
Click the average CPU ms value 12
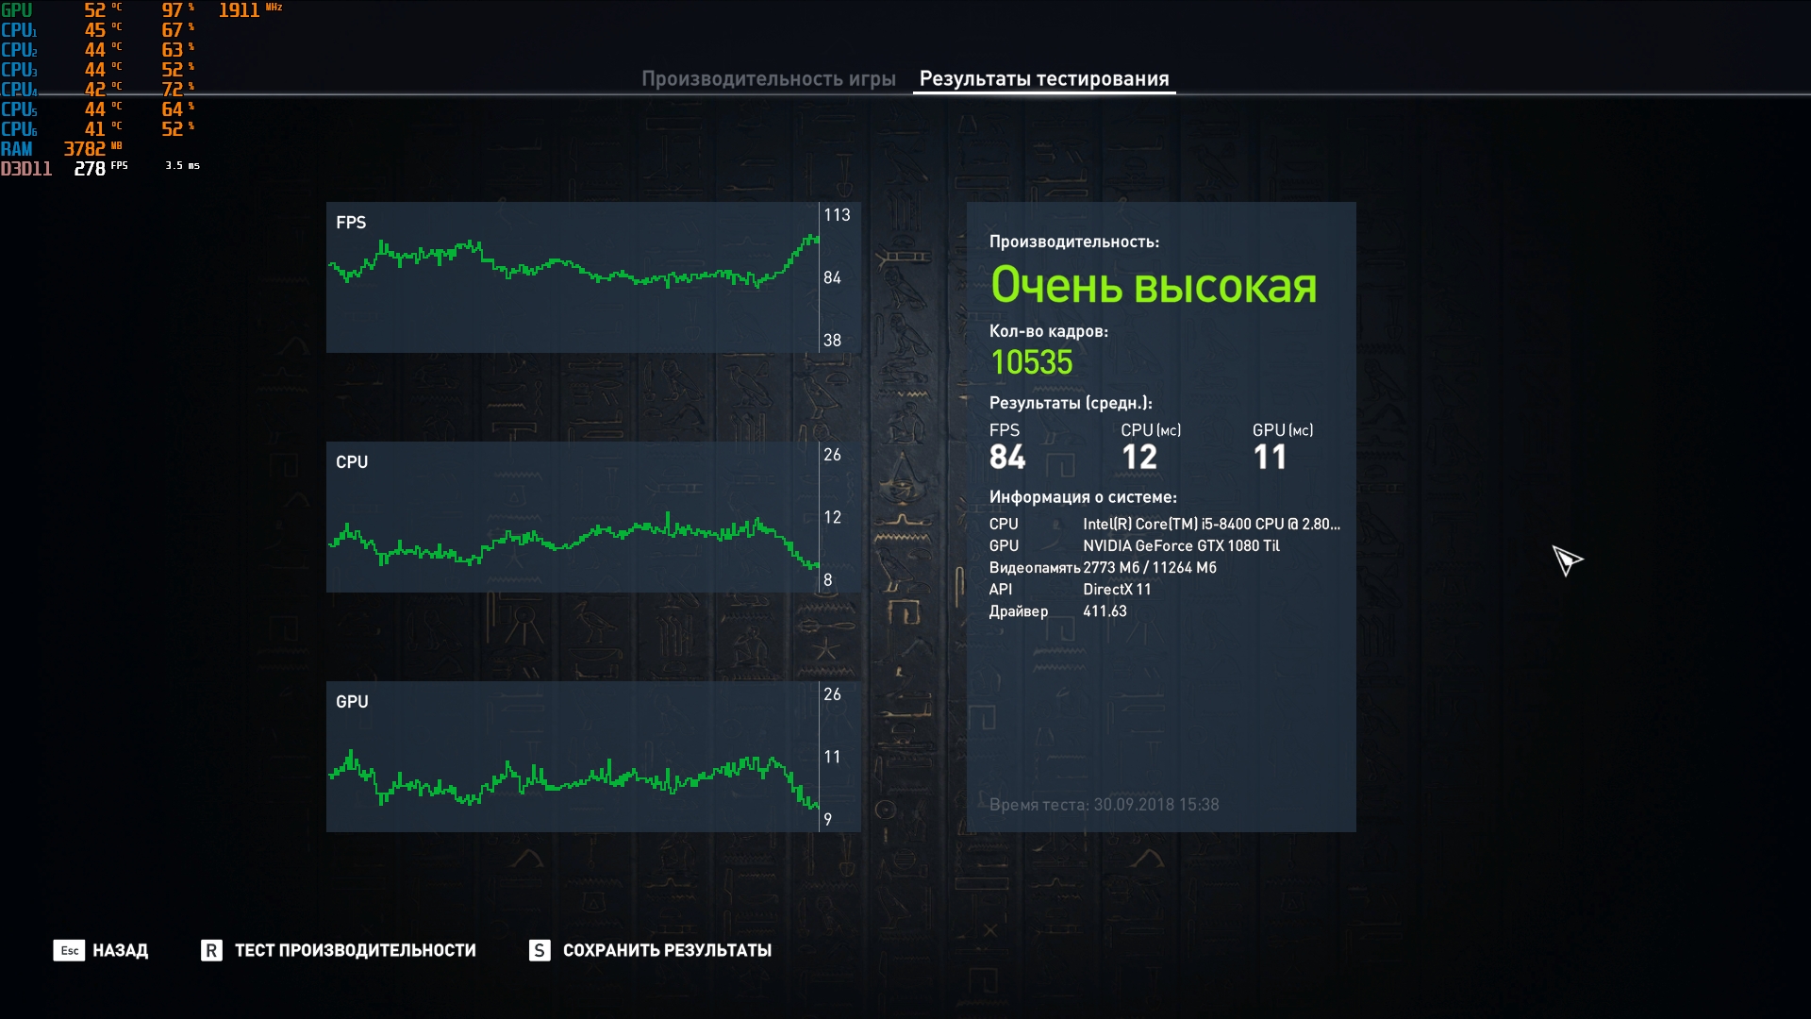tap(1138, 458)
